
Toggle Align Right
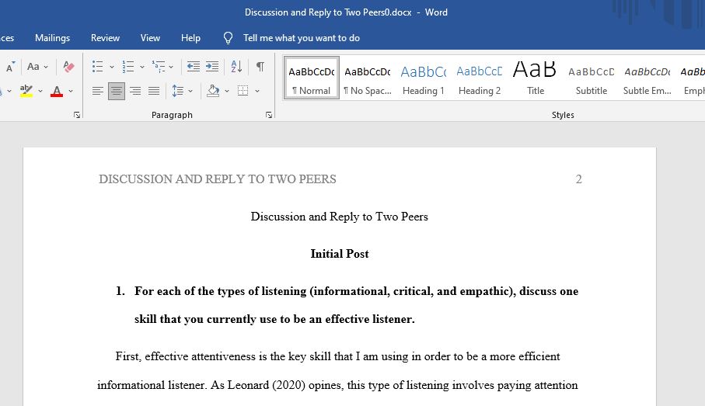(x=135, y=91)
